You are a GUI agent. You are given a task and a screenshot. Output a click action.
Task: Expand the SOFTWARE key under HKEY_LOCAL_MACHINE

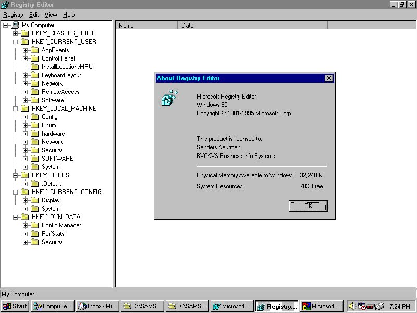(x=25, y=159)
